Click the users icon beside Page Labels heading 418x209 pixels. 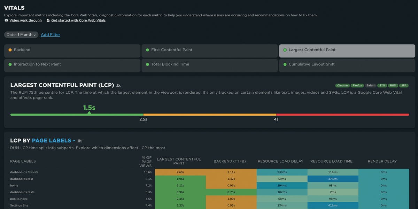(80, 141)
